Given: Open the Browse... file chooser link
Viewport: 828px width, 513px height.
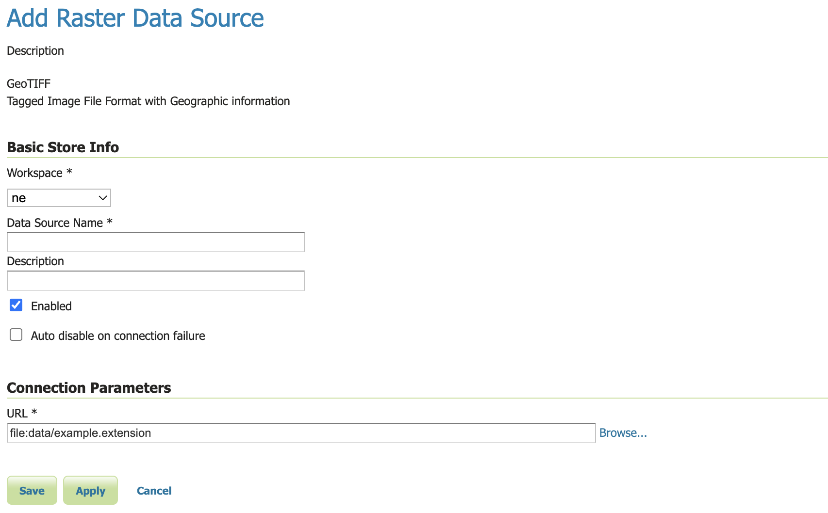Looking at the screenshot, I should pyautogui.click(x=623, y=433).
